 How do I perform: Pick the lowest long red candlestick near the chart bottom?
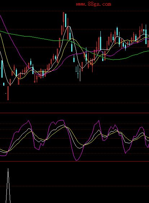tap(8, 93)
